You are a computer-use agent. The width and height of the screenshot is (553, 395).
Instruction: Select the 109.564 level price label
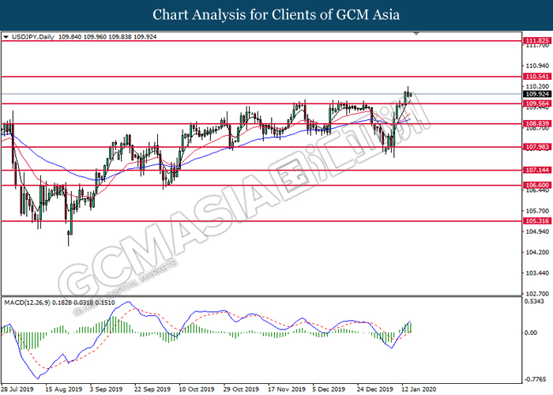pos(537,103)
